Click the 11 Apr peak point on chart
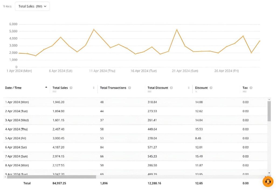The image size is (276, 190). 94,29
